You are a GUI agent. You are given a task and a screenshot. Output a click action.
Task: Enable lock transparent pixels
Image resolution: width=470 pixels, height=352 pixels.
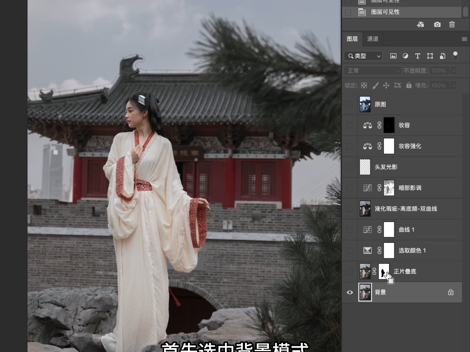click(x=364, y=85)
